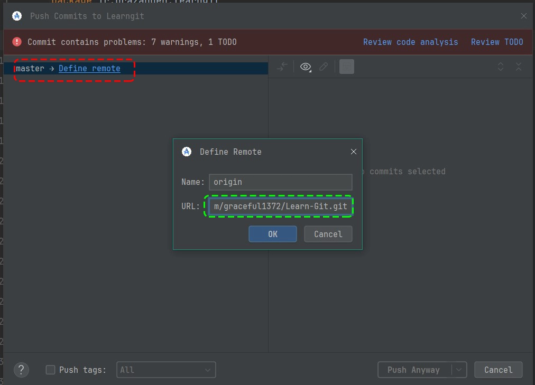
Task: Focus the remote Name field
Action: tap(281, 182)
